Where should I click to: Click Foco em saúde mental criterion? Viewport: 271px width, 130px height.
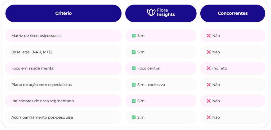[x=33, y=68]
